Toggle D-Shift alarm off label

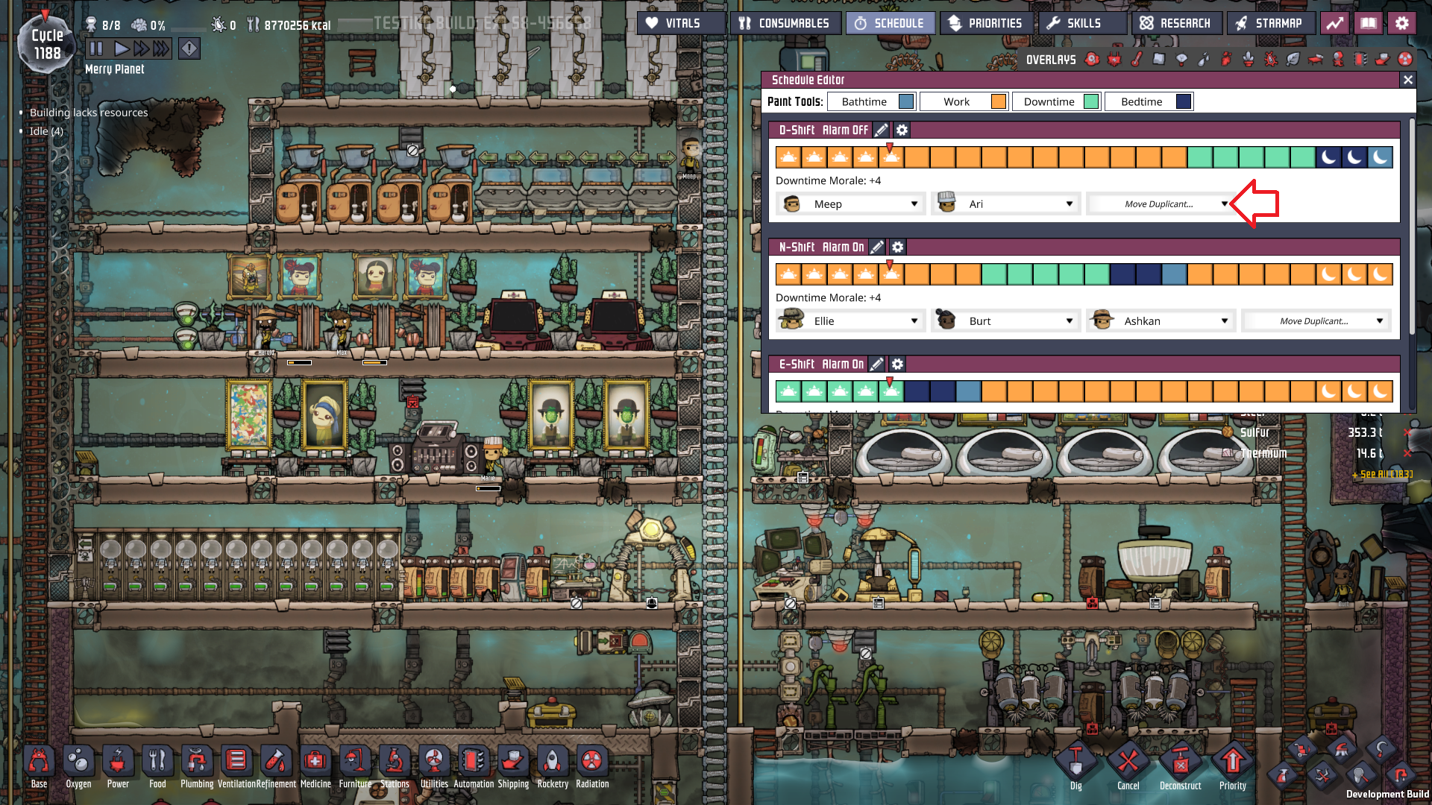[845, 130]
